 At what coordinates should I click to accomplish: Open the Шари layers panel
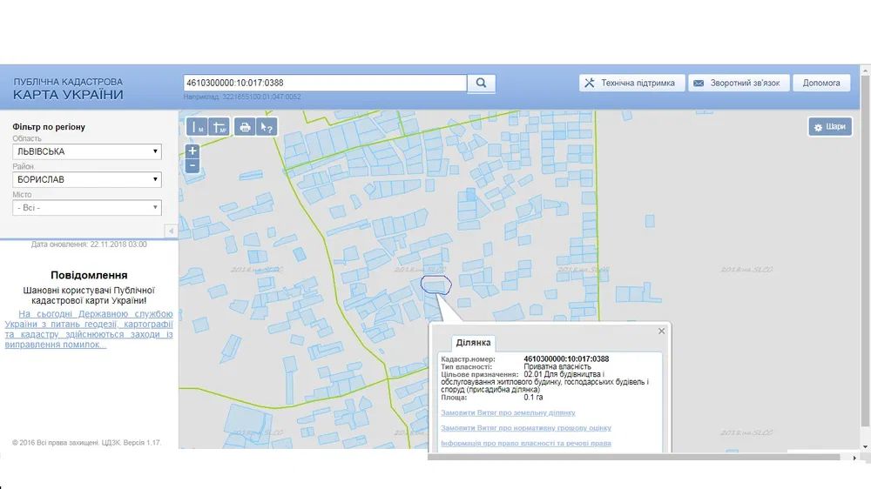coord(829,127)
